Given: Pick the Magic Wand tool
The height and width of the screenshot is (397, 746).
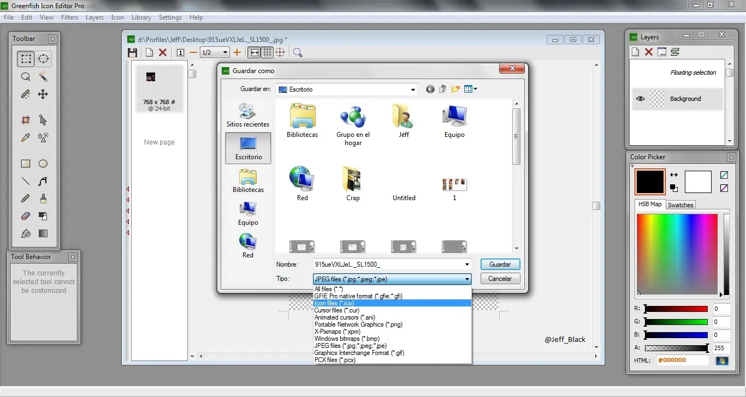Looking at the screenshot, I should [43, 77].
